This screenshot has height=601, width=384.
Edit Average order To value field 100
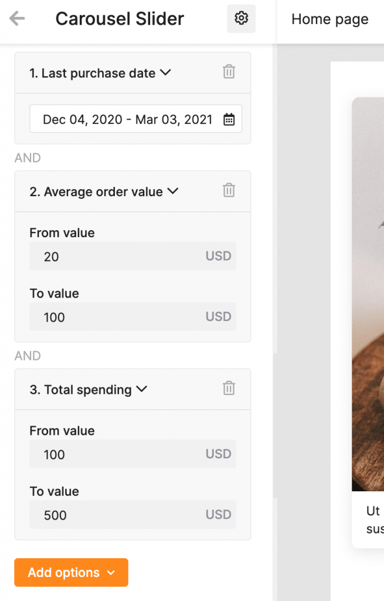(x=133, y=316)
